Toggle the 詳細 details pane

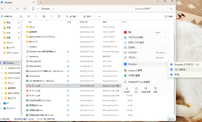coord(168,16)
